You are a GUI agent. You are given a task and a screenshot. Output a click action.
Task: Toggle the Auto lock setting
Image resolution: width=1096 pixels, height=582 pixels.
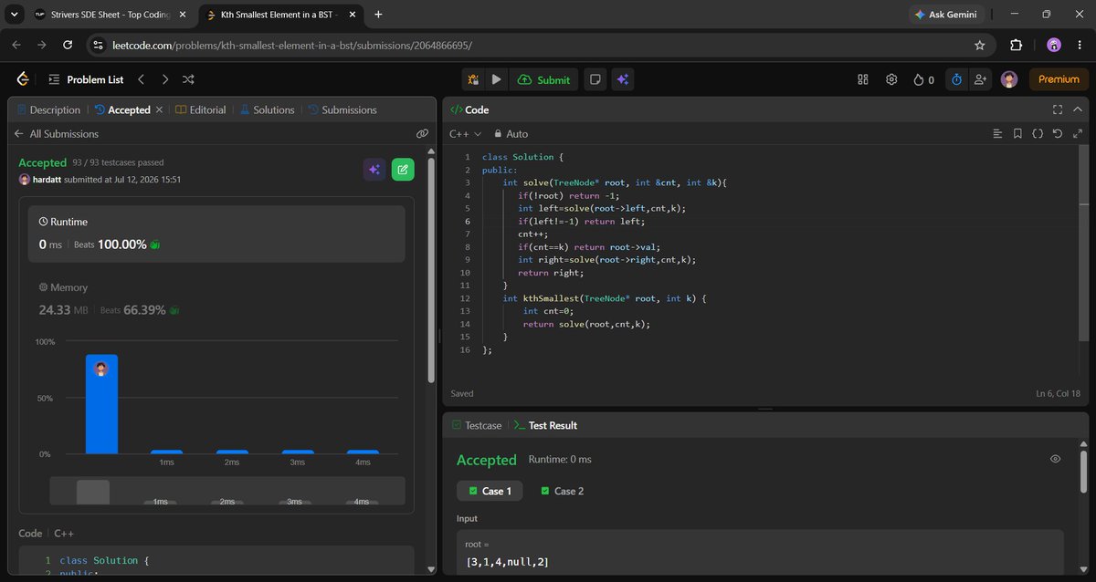pyautogui.click(x=510, y=133)
